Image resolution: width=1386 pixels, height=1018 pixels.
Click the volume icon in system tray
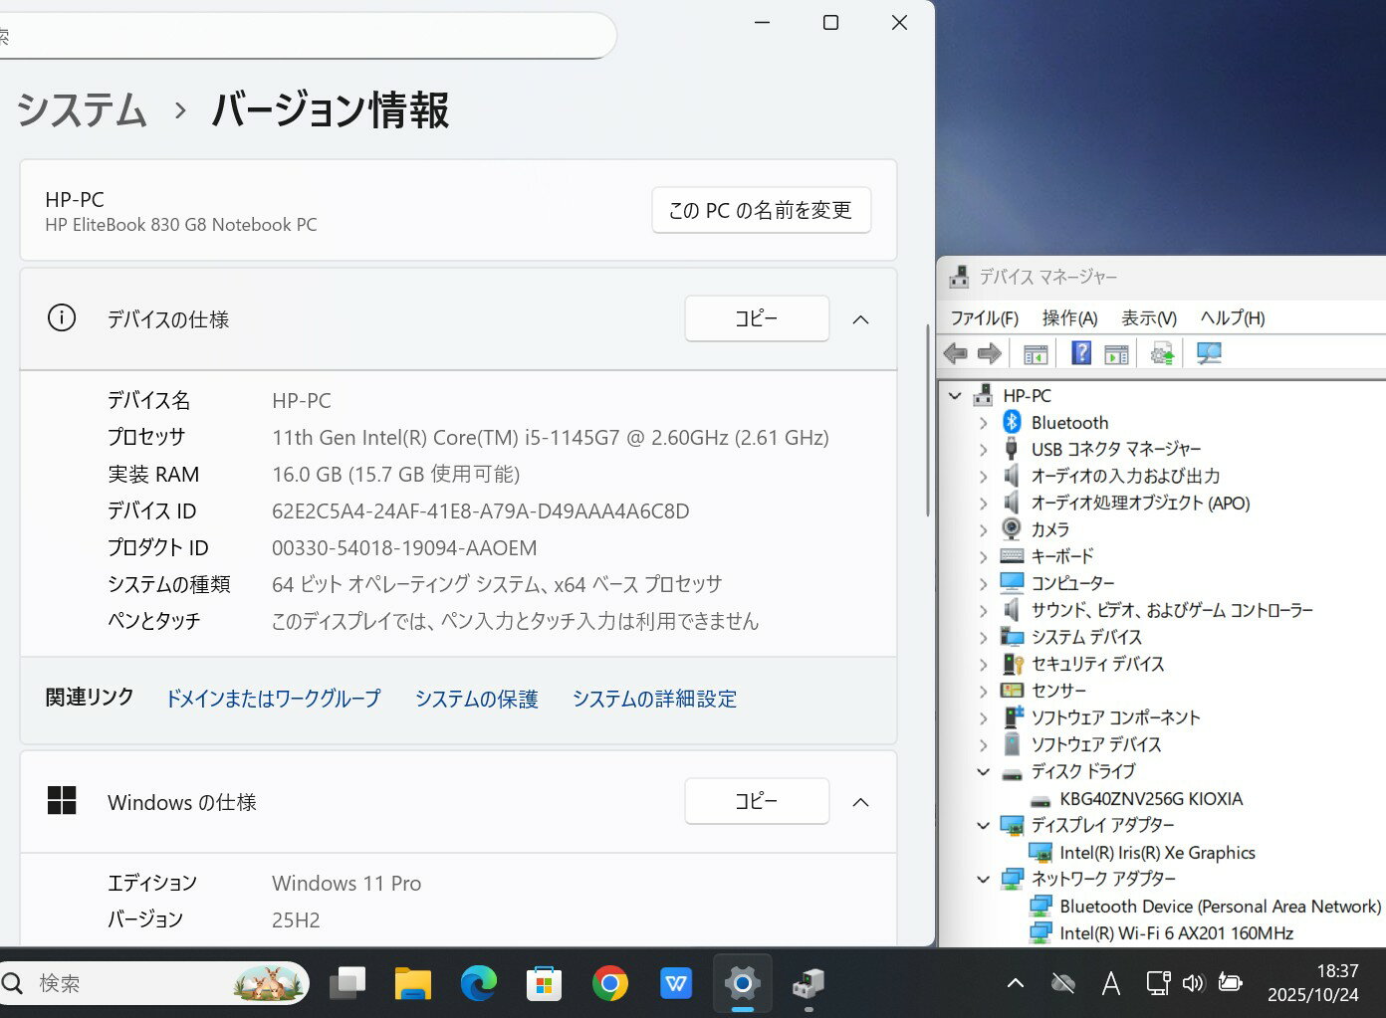click(x=1192, y=984)
